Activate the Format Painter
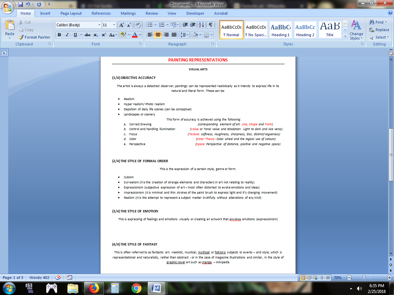The width and height of the screenshot is (394, 295). [x=34, y=37]
